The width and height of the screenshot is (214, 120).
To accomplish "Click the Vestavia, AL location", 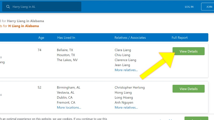I will pyautogui.click(x=66, y=93).
